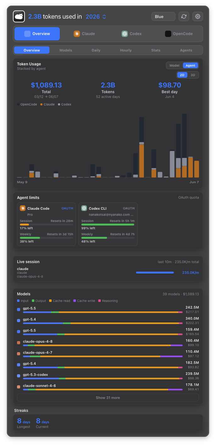Click the claude-opus-4-8 model row swatch

19,343
